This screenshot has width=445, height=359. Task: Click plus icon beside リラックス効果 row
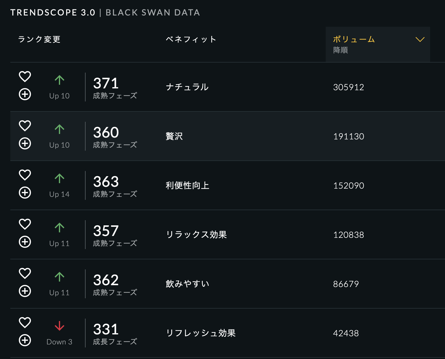[25, 242]
